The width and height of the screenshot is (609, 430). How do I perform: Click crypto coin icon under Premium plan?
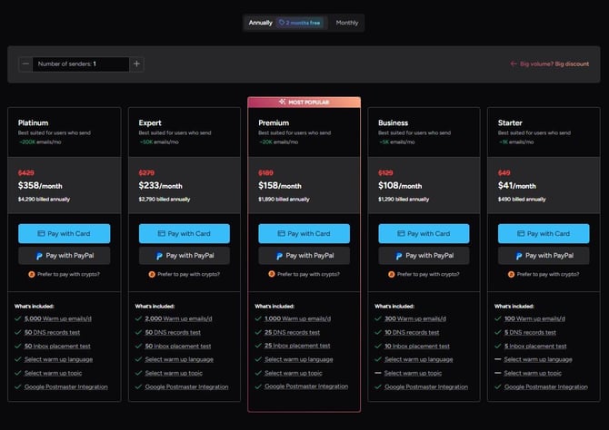pos(272,274)
